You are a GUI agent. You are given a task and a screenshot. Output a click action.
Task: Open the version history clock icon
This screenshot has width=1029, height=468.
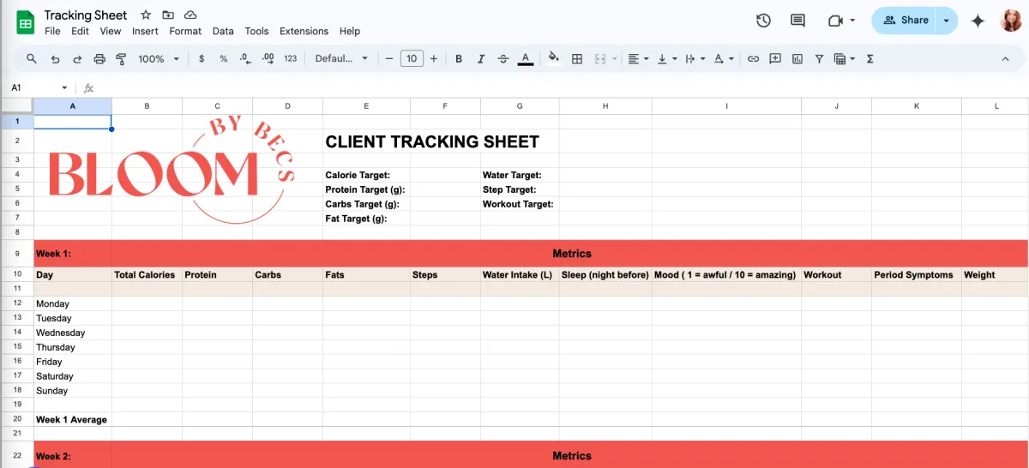pos(763,21)
